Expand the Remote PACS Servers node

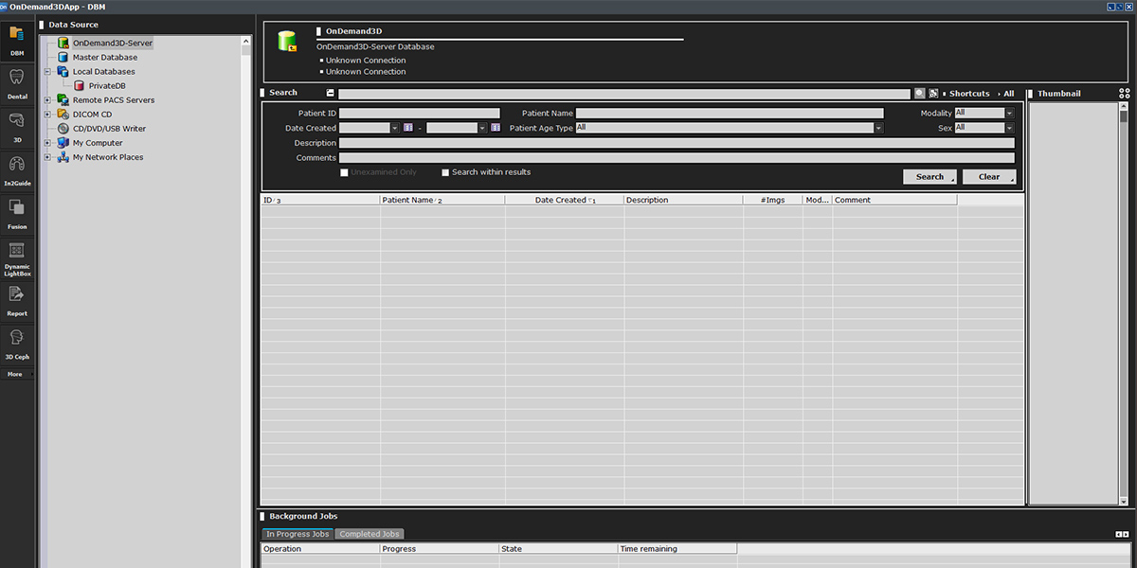[47, 100]
